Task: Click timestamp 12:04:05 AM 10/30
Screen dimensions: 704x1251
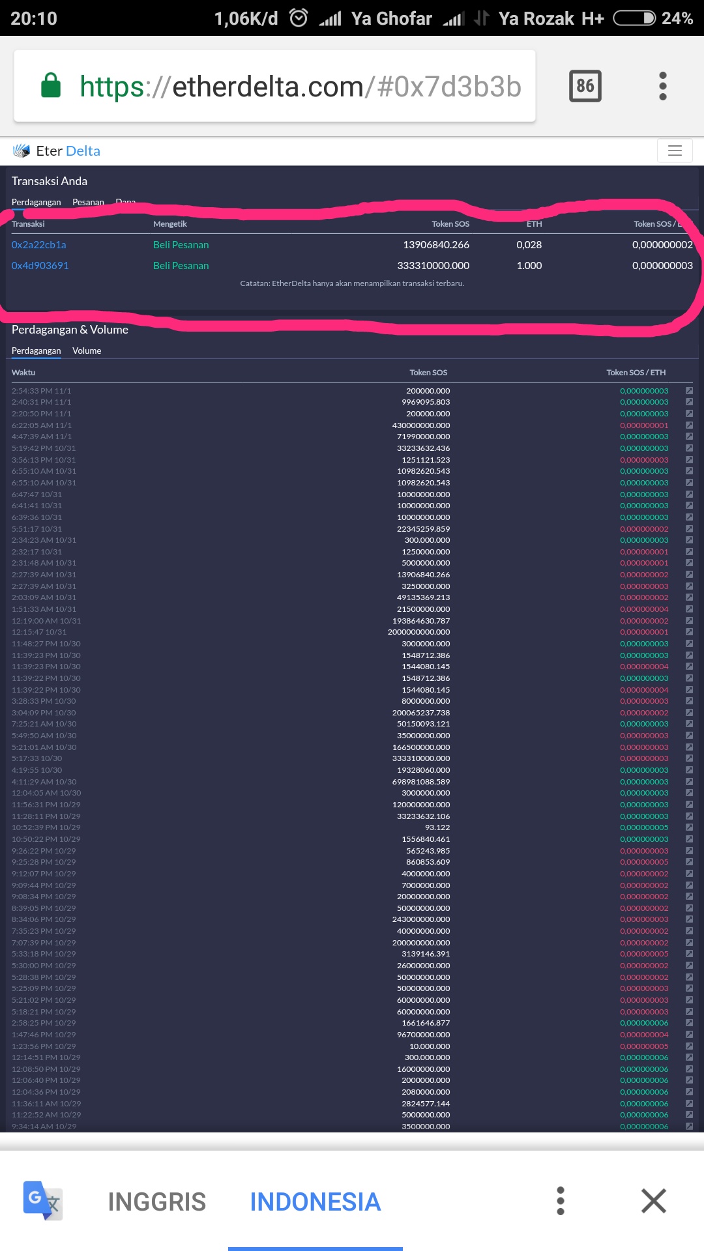Action: pyautogui.click(x=46, y=793)
